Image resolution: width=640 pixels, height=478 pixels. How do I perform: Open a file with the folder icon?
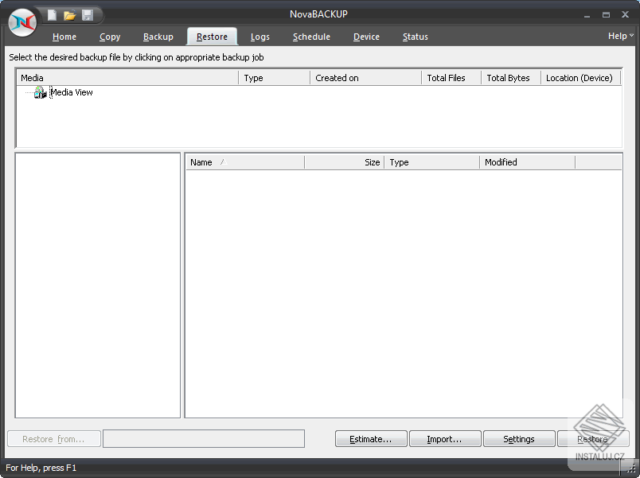(69, 15)
